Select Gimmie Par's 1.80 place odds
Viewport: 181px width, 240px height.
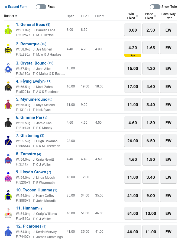pyautogui.click(x=151, y=123)
